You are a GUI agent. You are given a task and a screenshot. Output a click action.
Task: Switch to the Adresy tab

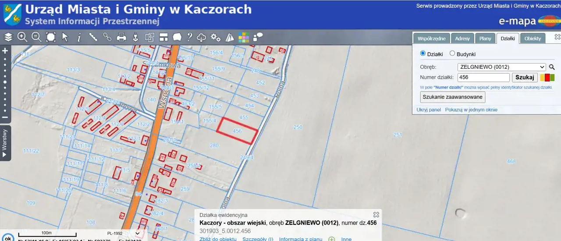[x=462, y=39]
